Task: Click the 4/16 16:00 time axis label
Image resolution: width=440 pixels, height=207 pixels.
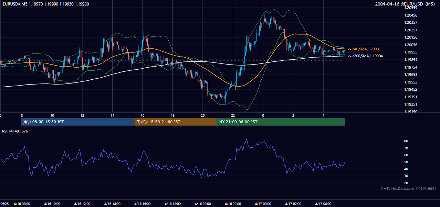Action: click(x=143, y=204)
